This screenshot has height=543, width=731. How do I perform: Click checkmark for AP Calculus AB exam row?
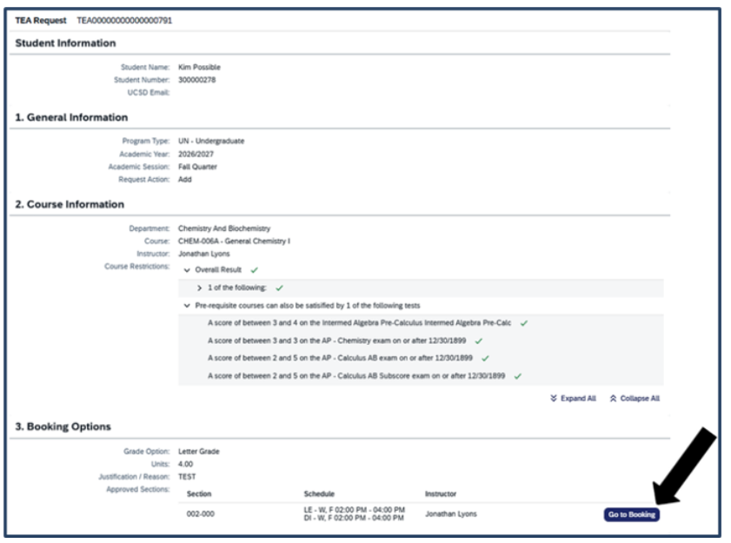pyautogui.click(x=485, y=358)
